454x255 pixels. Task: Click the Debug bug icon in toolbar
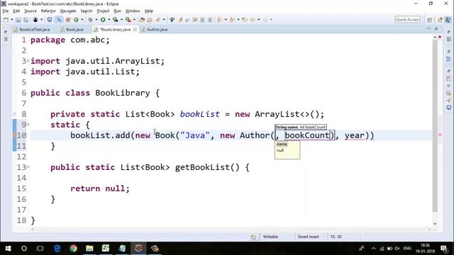(x=90, y=20)
